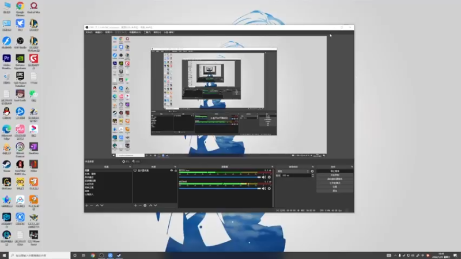
Task: Open the first menu in OBS menu bar
Action: 89,32
